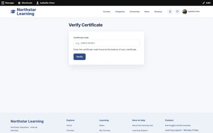Open favorites heart icon
213x133 pixels.
tap(177, 12)
